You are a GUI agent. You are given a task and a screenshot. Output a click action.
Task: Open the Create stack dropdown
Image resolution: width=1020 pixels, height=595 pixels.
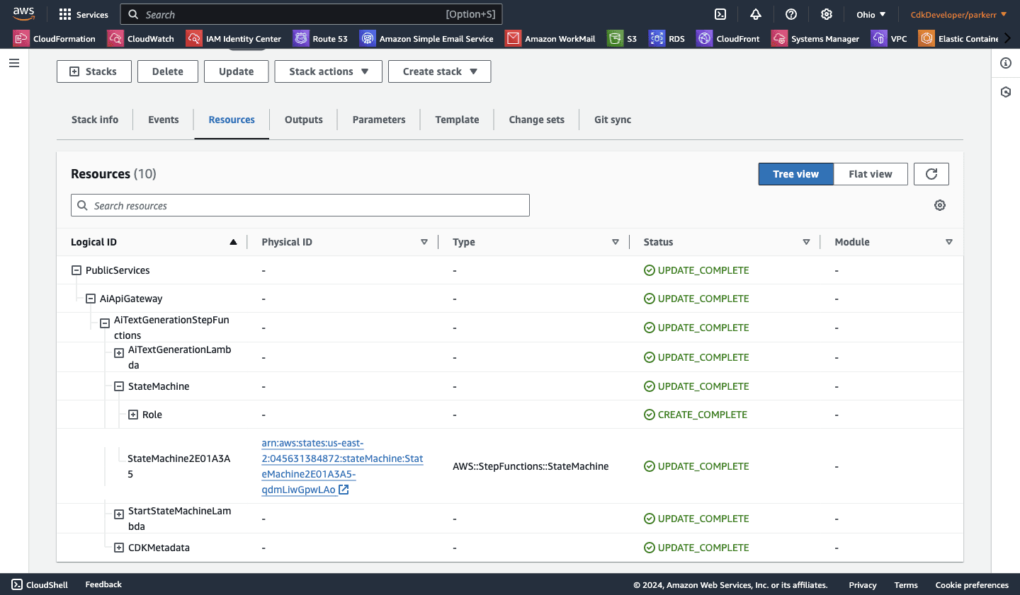tap(439, 71)
